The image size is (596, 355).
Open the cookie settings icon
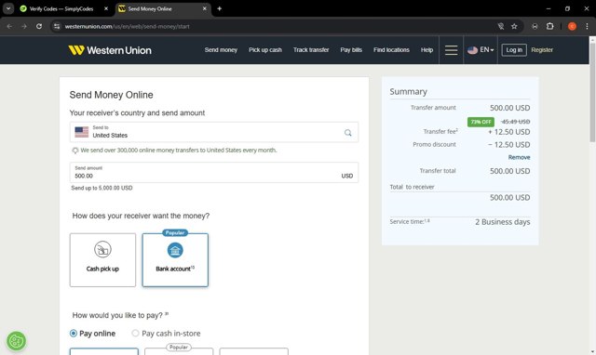(16, 340)
